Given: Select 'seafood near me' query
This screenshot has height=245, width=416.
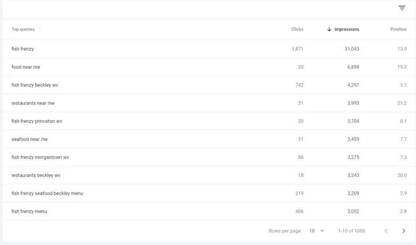Looking at the screenshot, I should 29,139.
